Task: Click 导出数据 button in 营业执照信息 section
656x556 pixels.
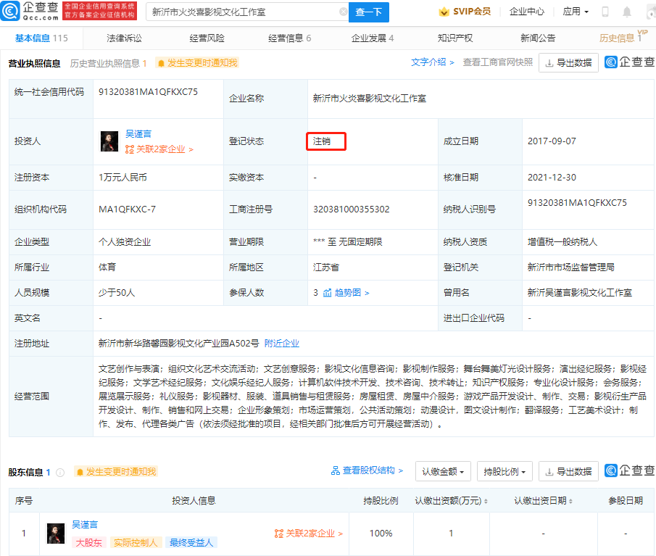Action: (x=568, y=63)
